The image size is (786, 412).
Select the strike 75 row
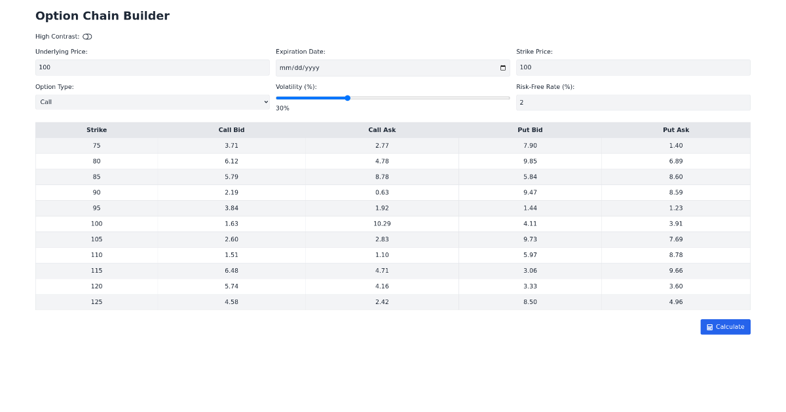(x=96, y=146)
